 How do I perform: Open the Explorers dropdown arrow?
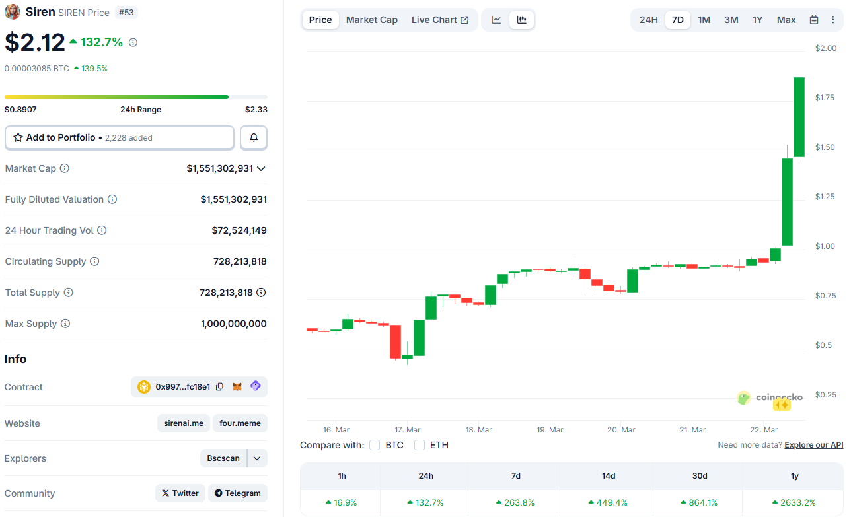(256, 458)
